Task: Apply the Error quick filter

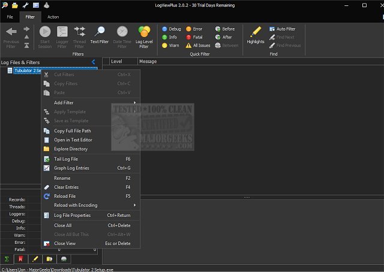Action: (194, 29)
